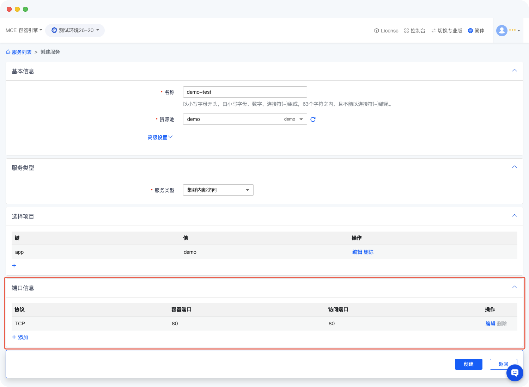Click 编辑 link in TCP port row

pyautogui.click(x=490, y=324)
